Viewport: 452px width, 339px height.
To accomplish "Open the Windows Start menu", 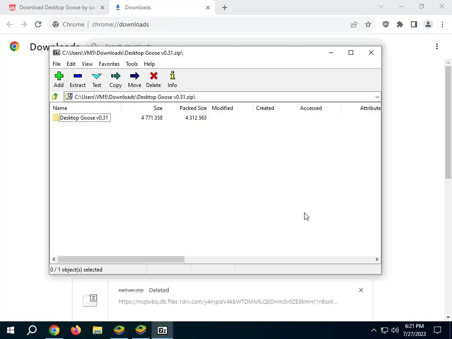I will coord(11,330).
